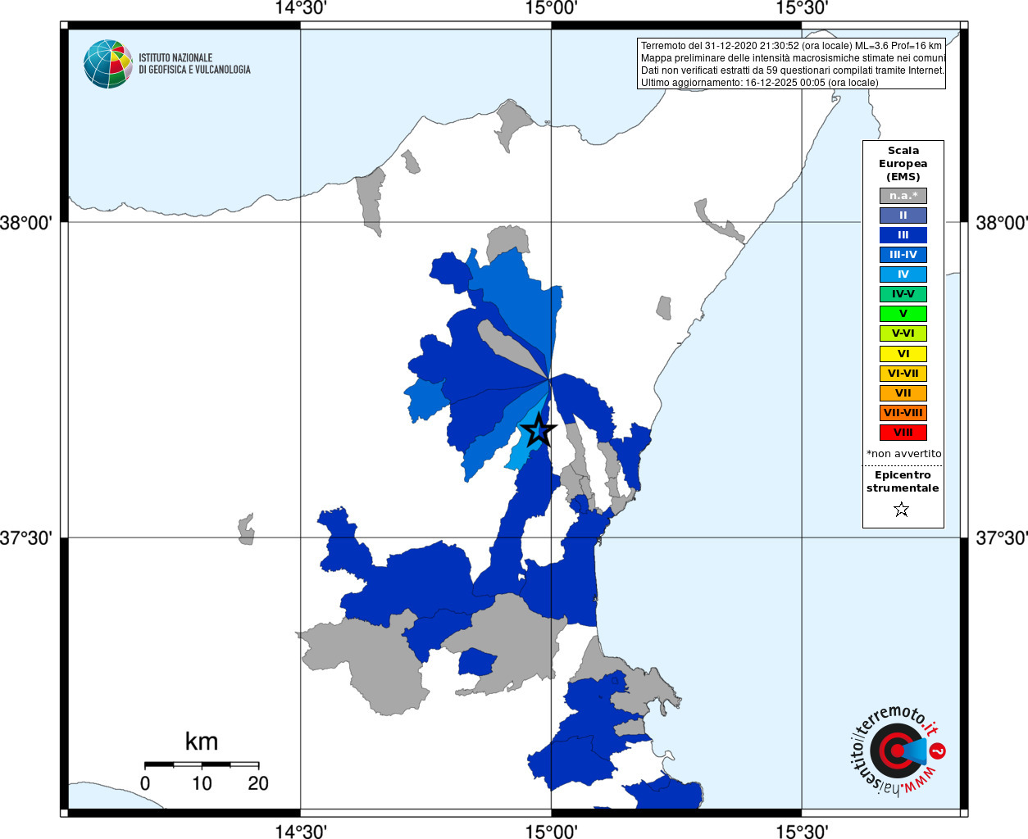The image size is (1028, 839).
Task: Click the top 15°00' longitude label
Action: (551, 8)
